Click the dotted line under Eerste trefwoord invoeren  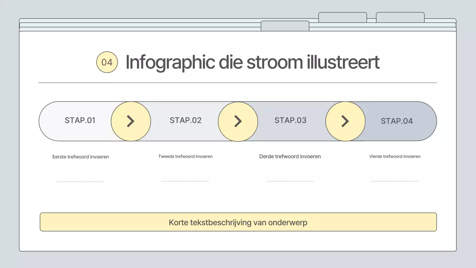(81, 181)
